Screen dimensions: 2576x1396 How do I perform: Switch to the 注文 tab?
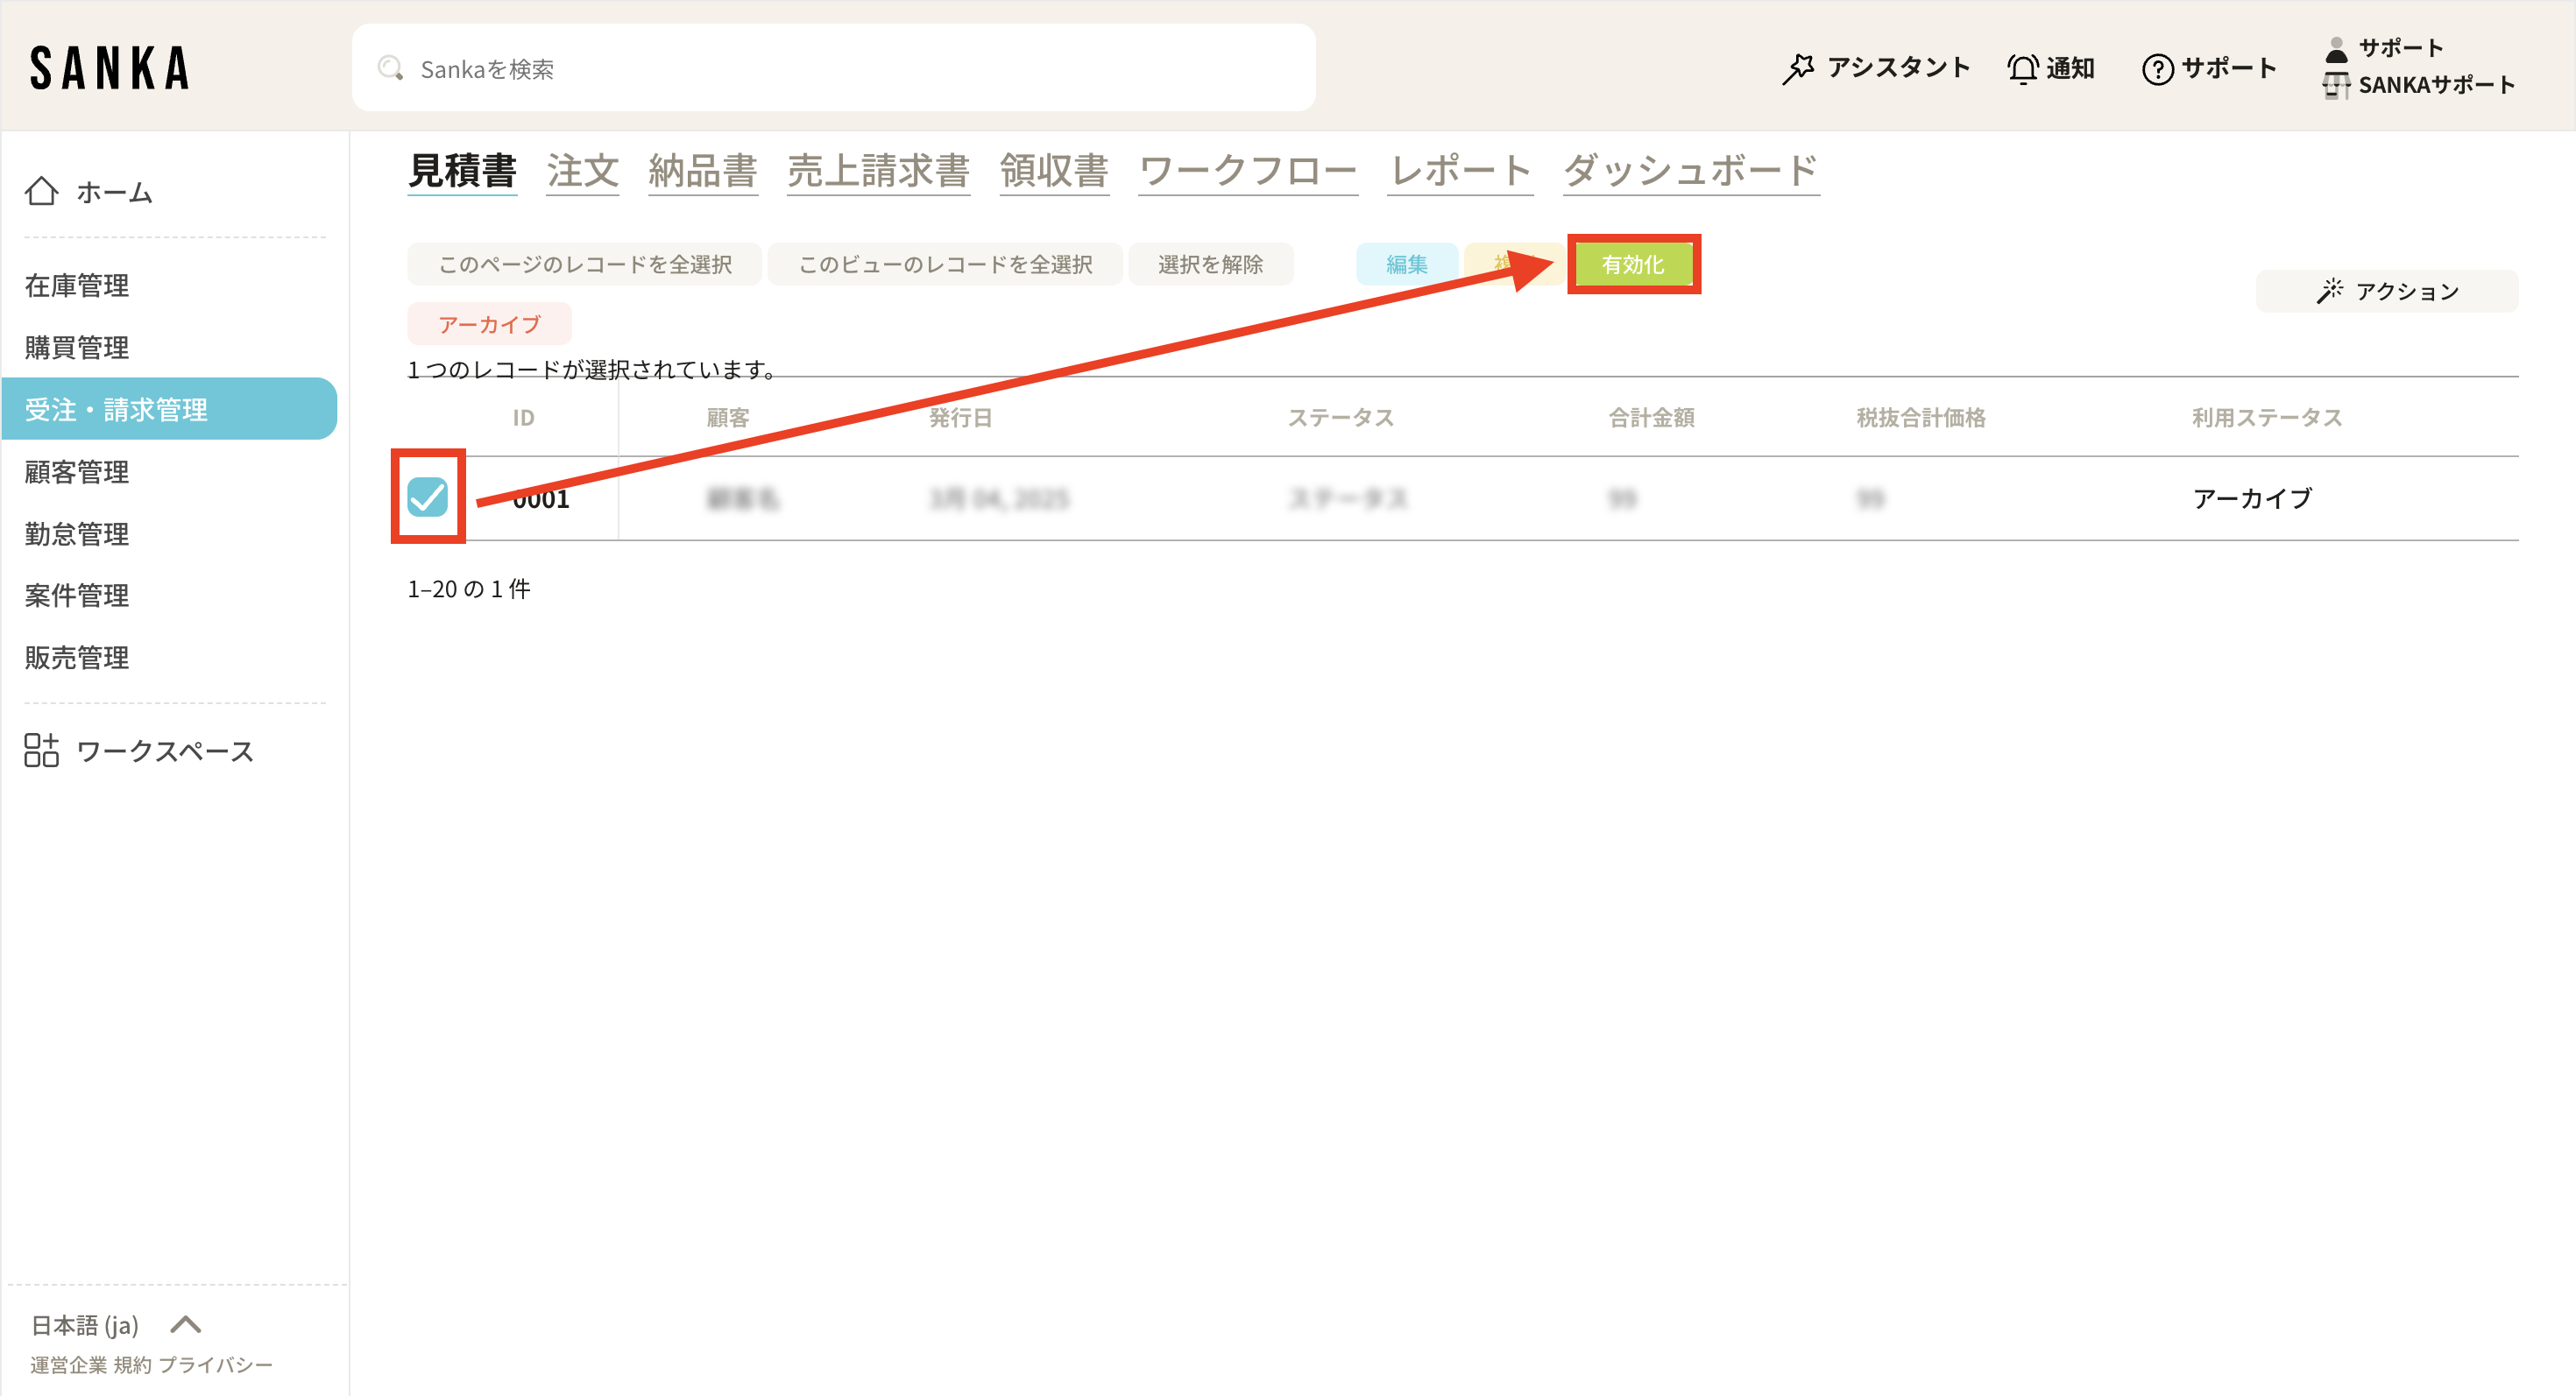(x=582, y=171)
